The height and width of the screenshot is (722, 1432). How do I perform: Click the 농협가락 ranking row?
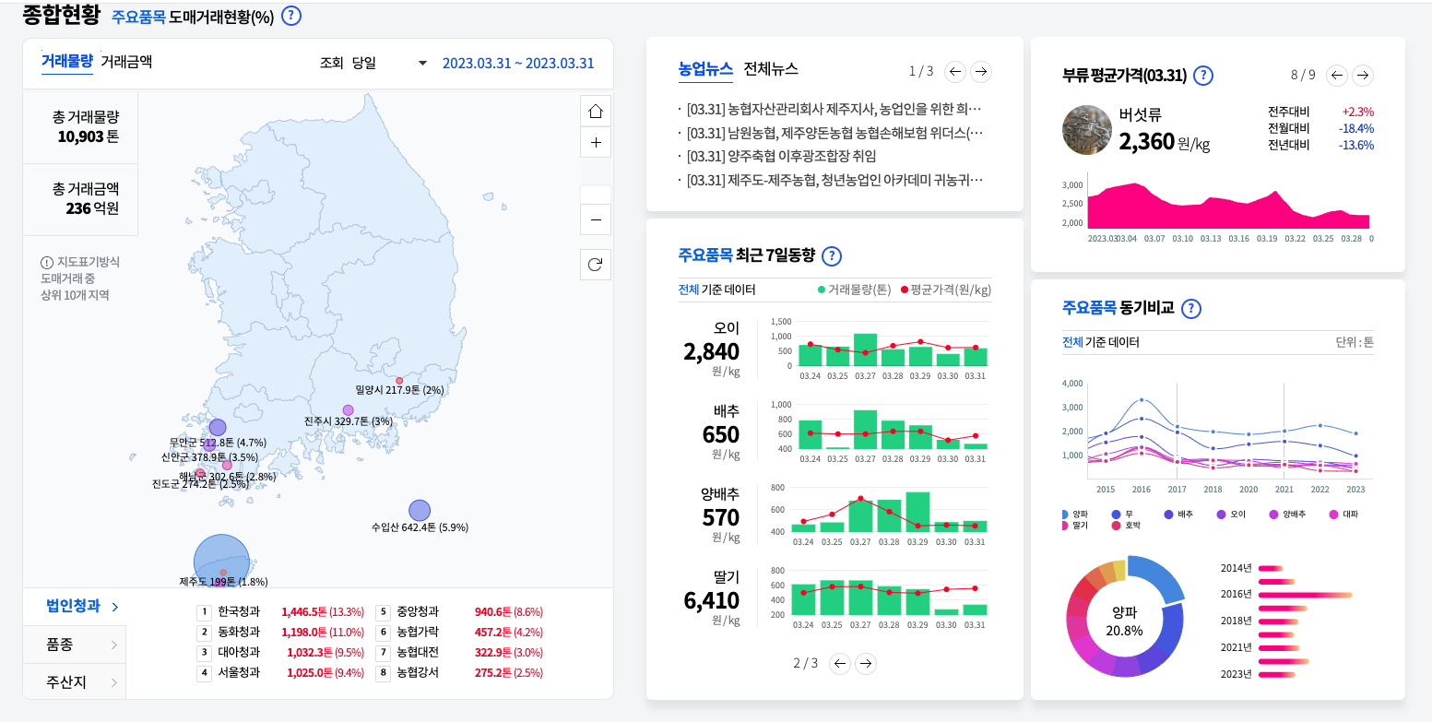click(x=459, y=632)
